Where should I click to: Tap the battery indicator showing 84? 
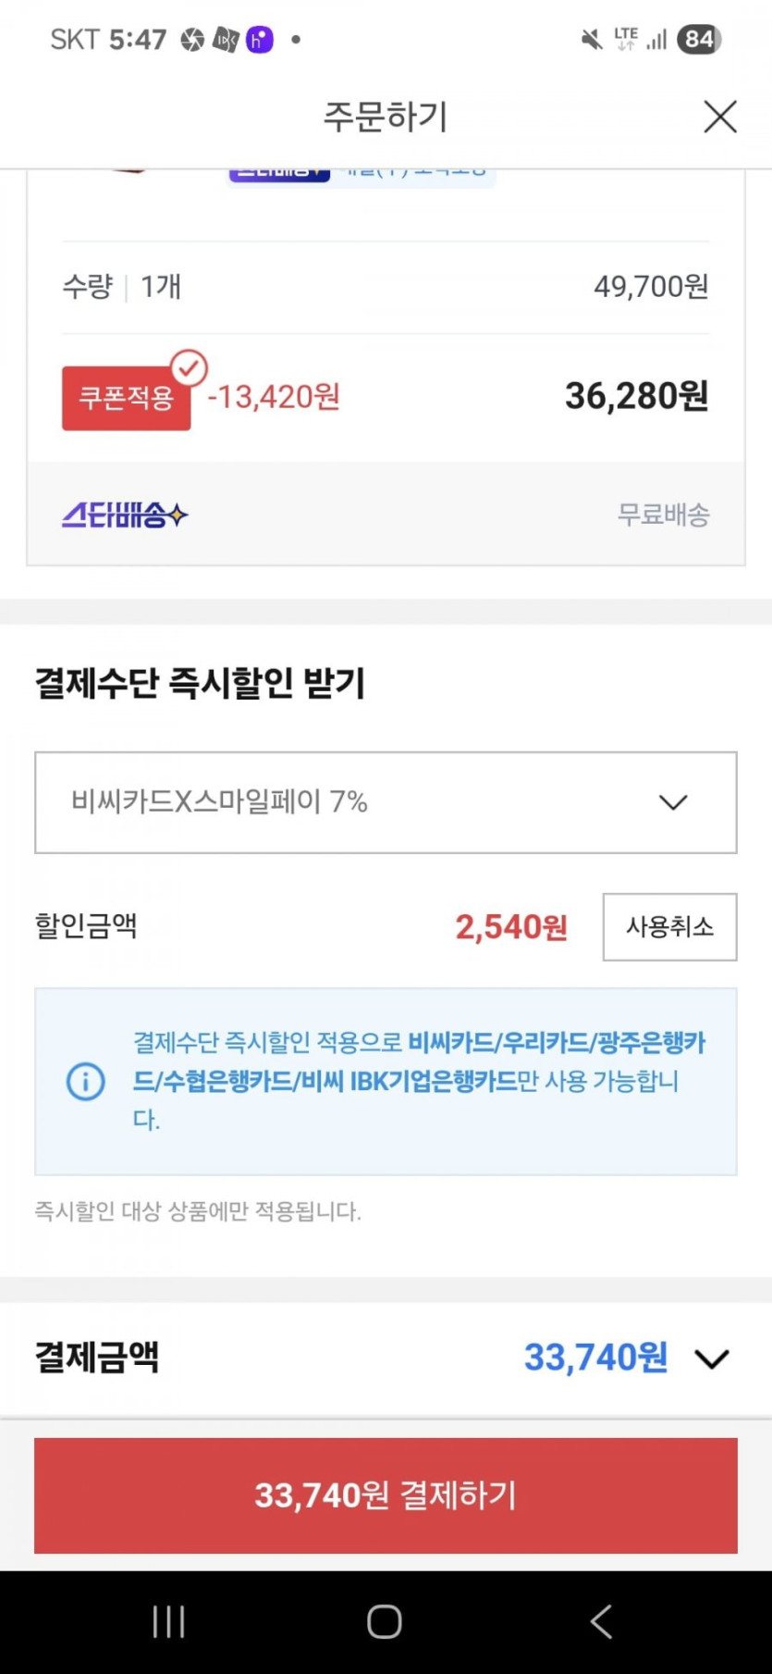[698, 38]
